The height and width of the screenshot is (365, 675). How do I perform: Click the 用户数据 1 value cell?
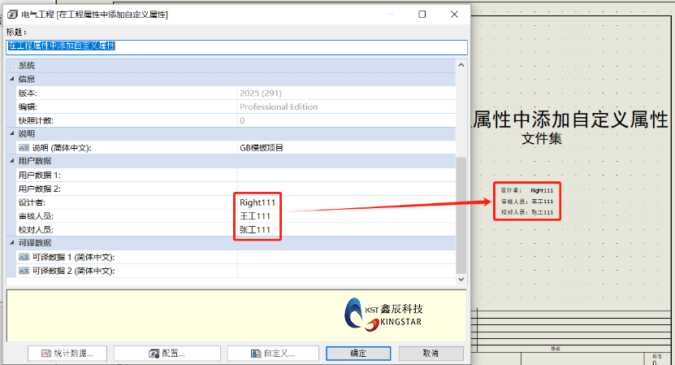coord(345,175)
